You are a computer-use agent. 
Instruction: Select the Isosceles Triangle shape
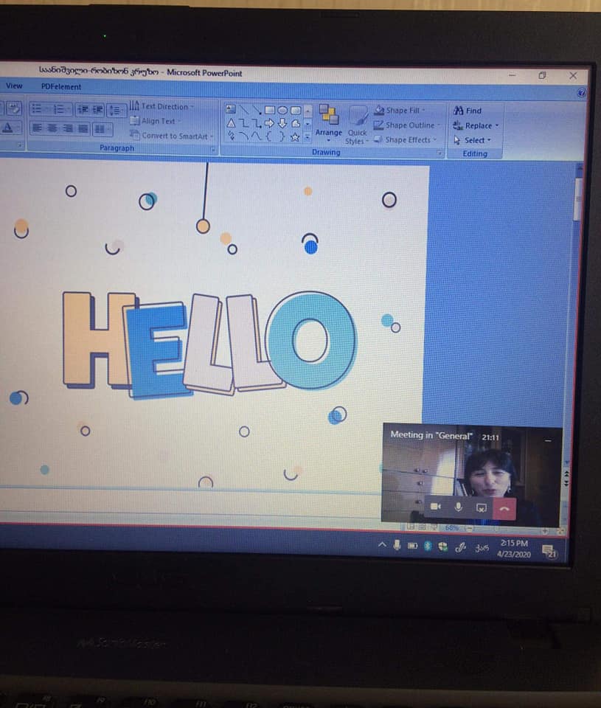pos(231,123)
